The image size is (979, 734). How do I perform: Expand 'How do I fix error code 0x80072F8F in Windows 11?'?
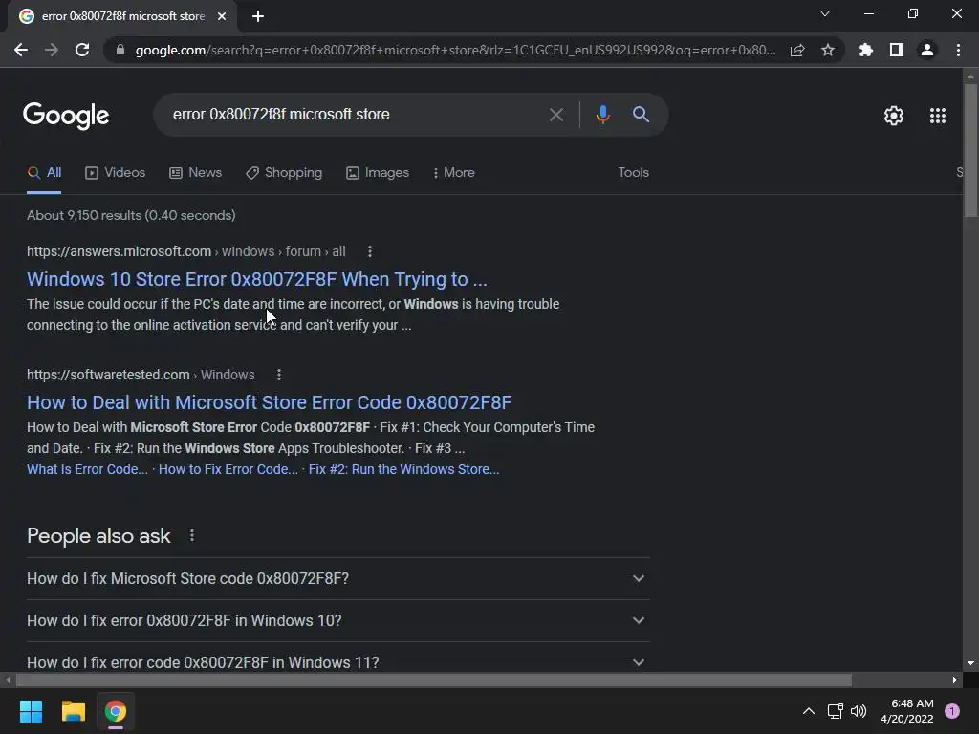[x=337, y=661]
